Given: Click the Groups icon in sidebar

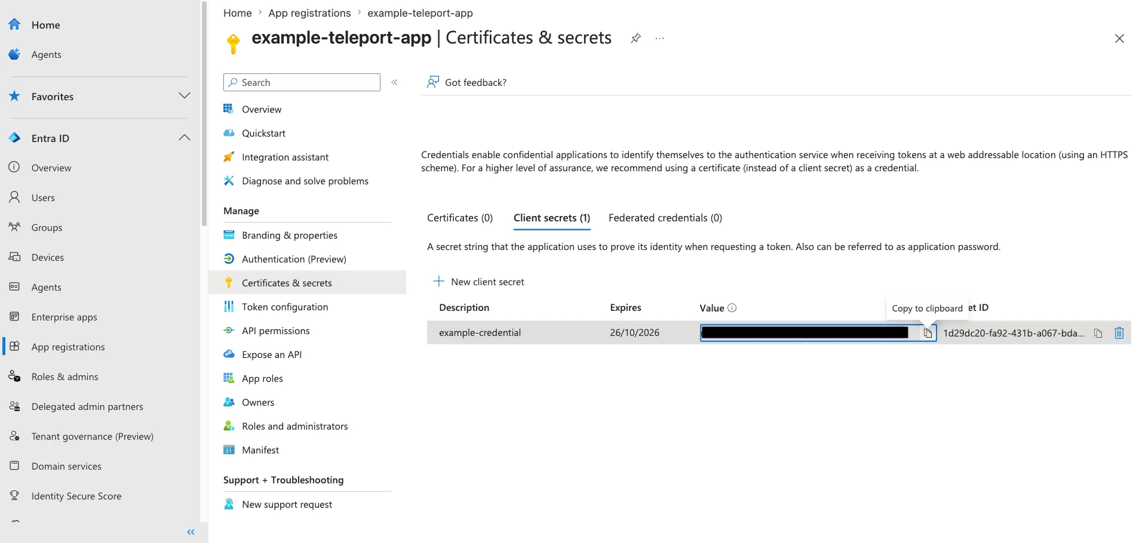Looking at the screenshot, I should tap(14, 227).
